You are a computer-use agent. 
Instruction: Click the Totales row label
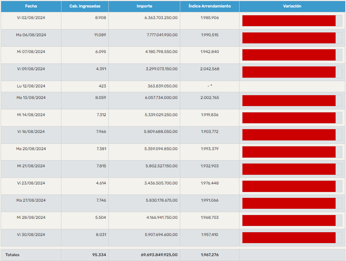pos(13,255)
